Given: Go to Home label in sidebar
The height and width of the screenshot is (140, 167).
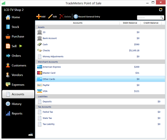Looking at the screenshot, I should click(x=16, y=17).
